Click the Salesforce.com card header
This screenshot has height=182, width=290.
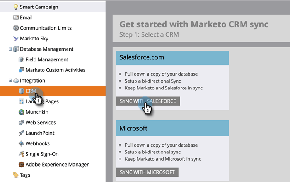tap(172, 57)
